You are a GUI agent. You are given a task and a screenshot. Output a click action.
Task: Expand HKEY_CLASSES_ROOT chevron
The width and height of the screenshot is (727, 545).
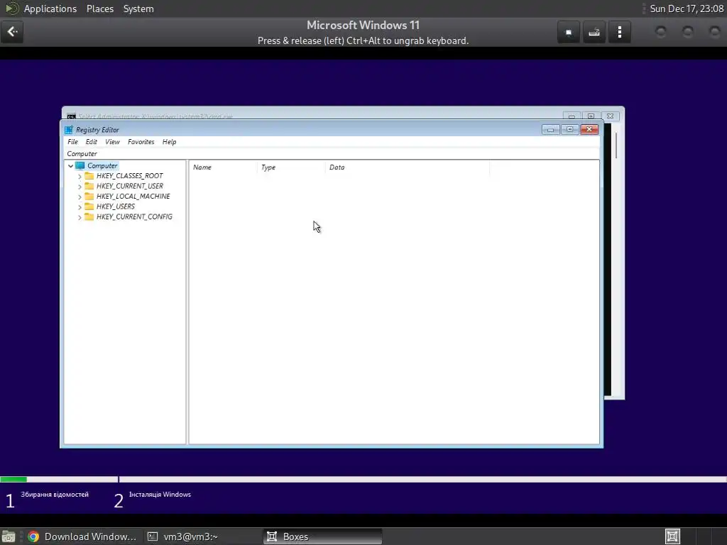coord(80,177)
